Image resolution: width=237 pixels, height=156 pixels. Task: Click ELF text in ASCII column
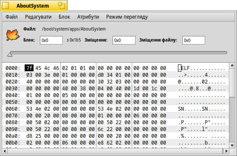[x=185, y=68]
